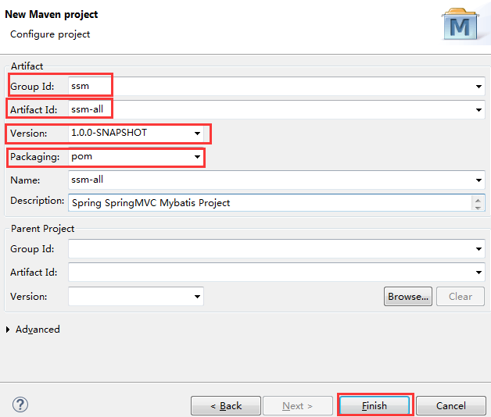This screenshot has width=491, height=417.
Task: Click the Description: label
Action: click(x=38, y=201)
